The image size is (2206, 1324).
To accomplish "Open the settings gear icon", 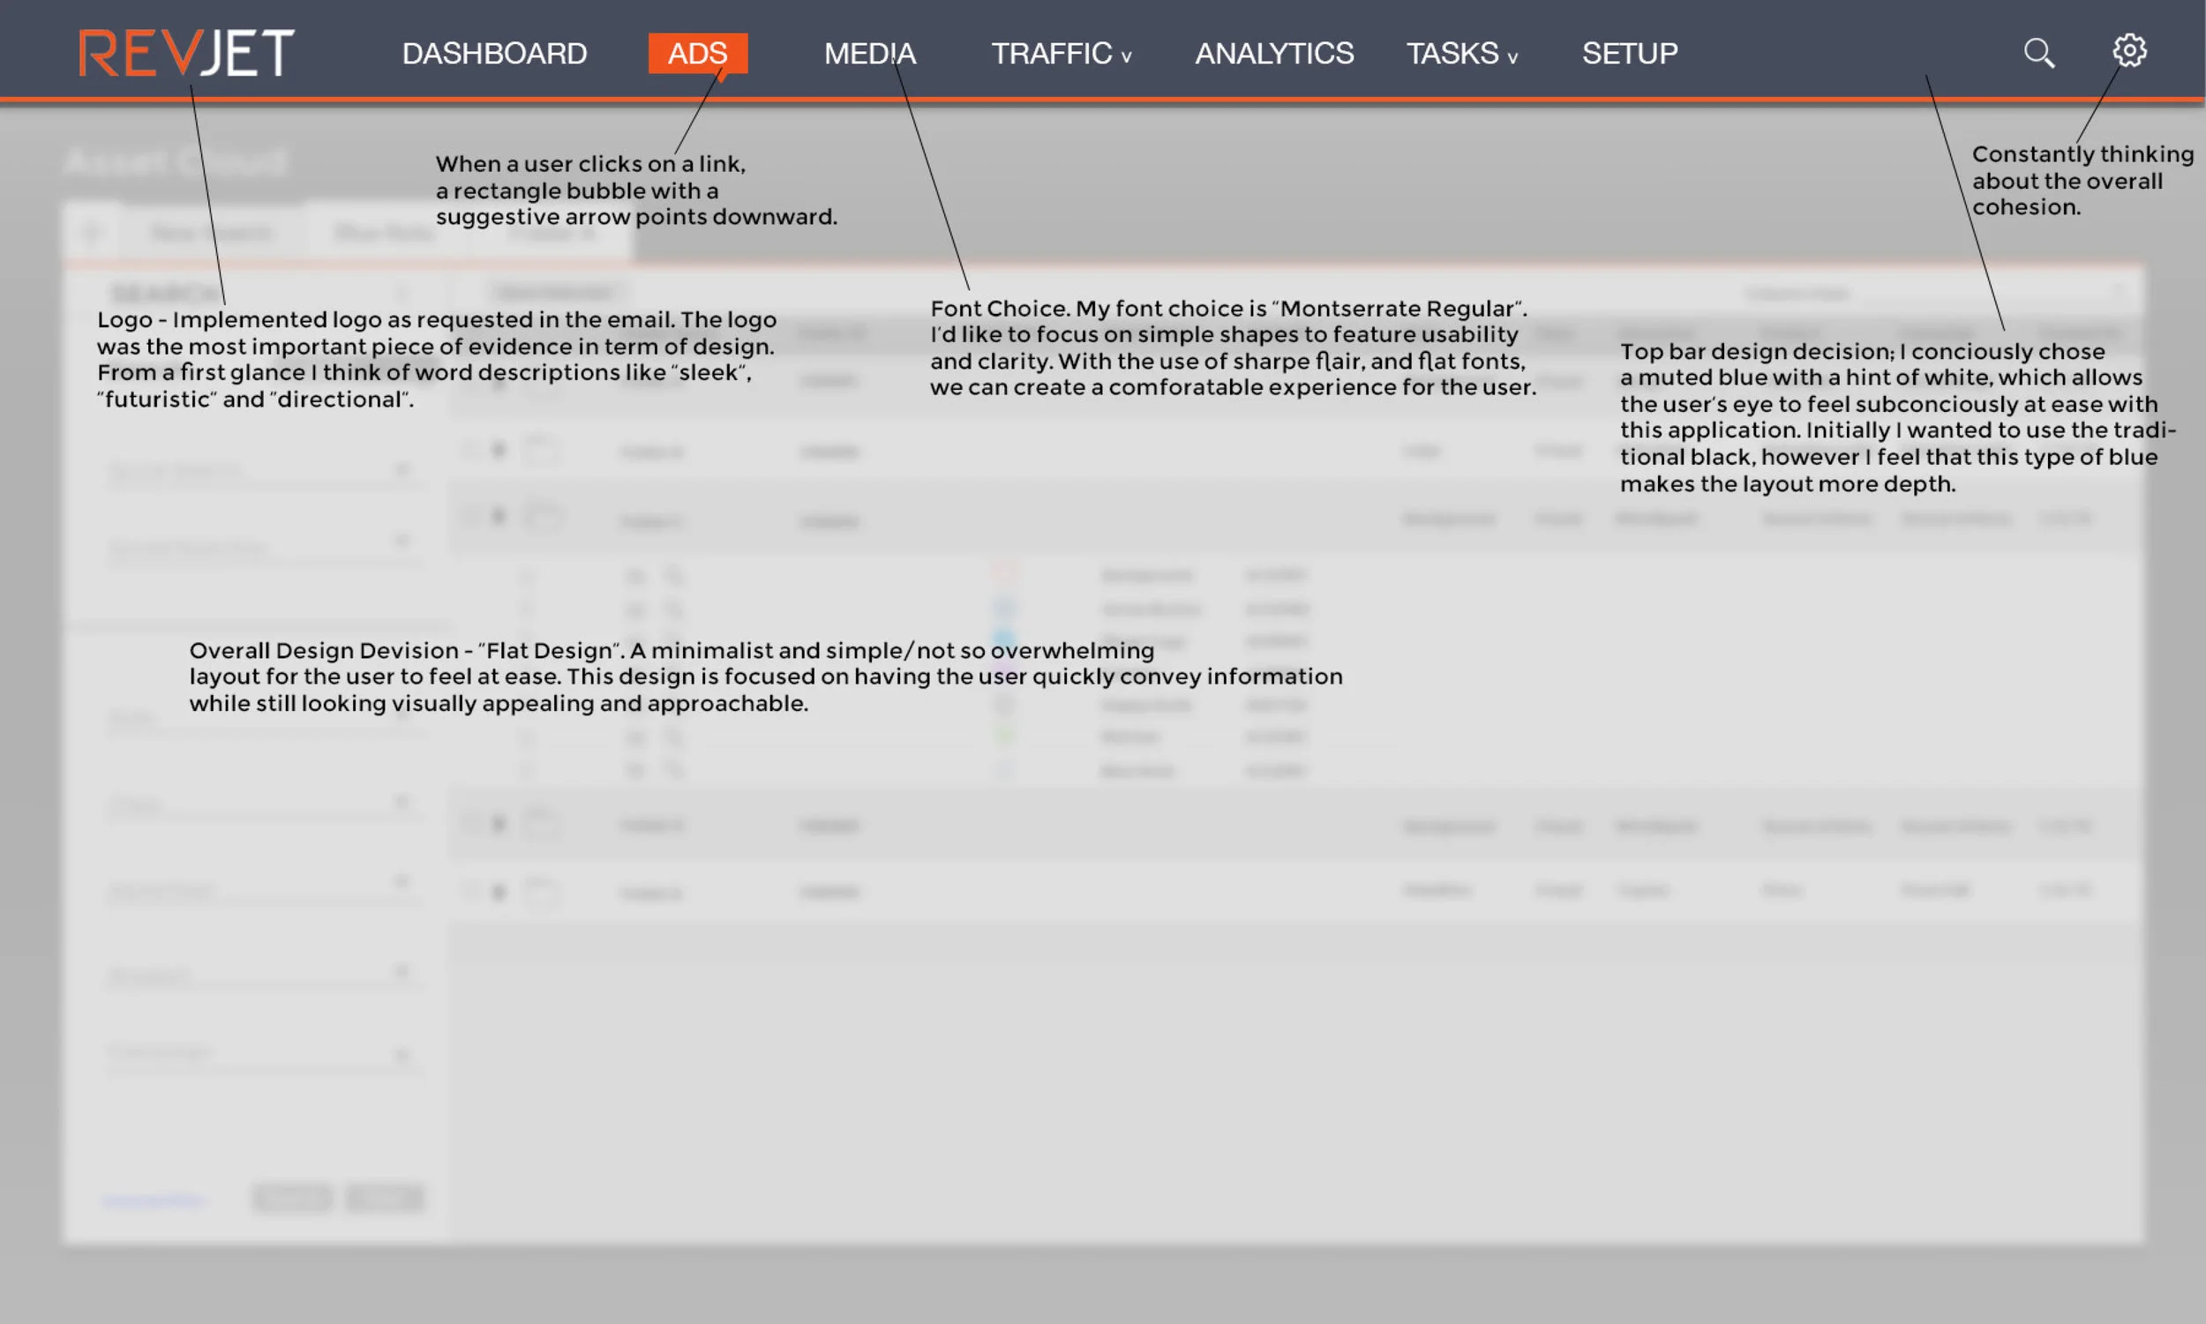I will point(2129,51).
